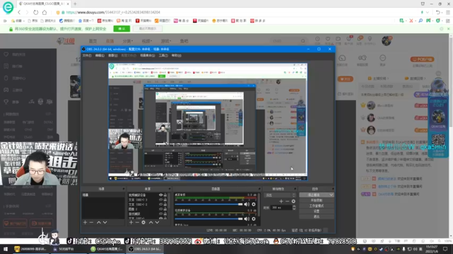Adjust transition duration stepper arrows
Image resolution: width=453 pixels, height=254 pixels.
coord(294,208)
